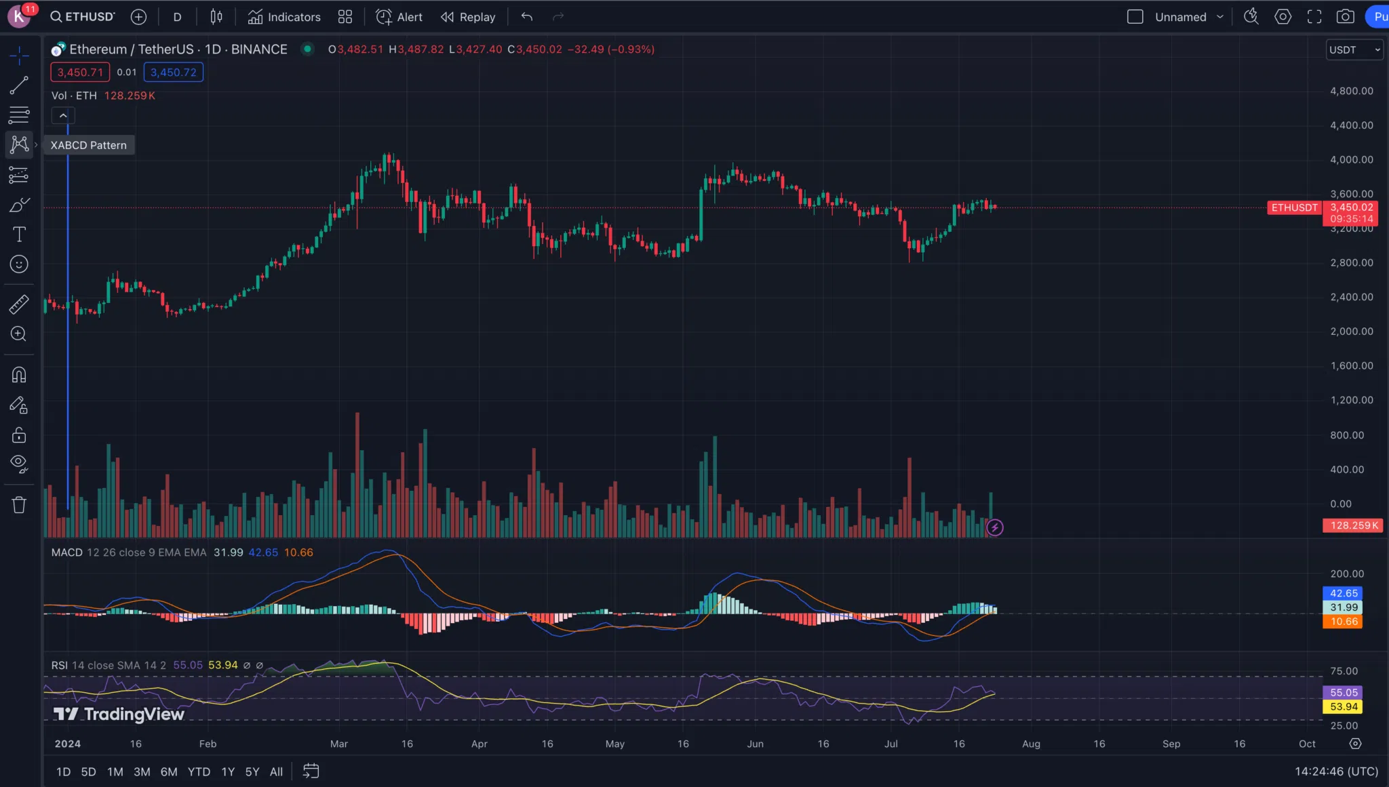Click the ETHUSDT price axis label

[1295, 207]
